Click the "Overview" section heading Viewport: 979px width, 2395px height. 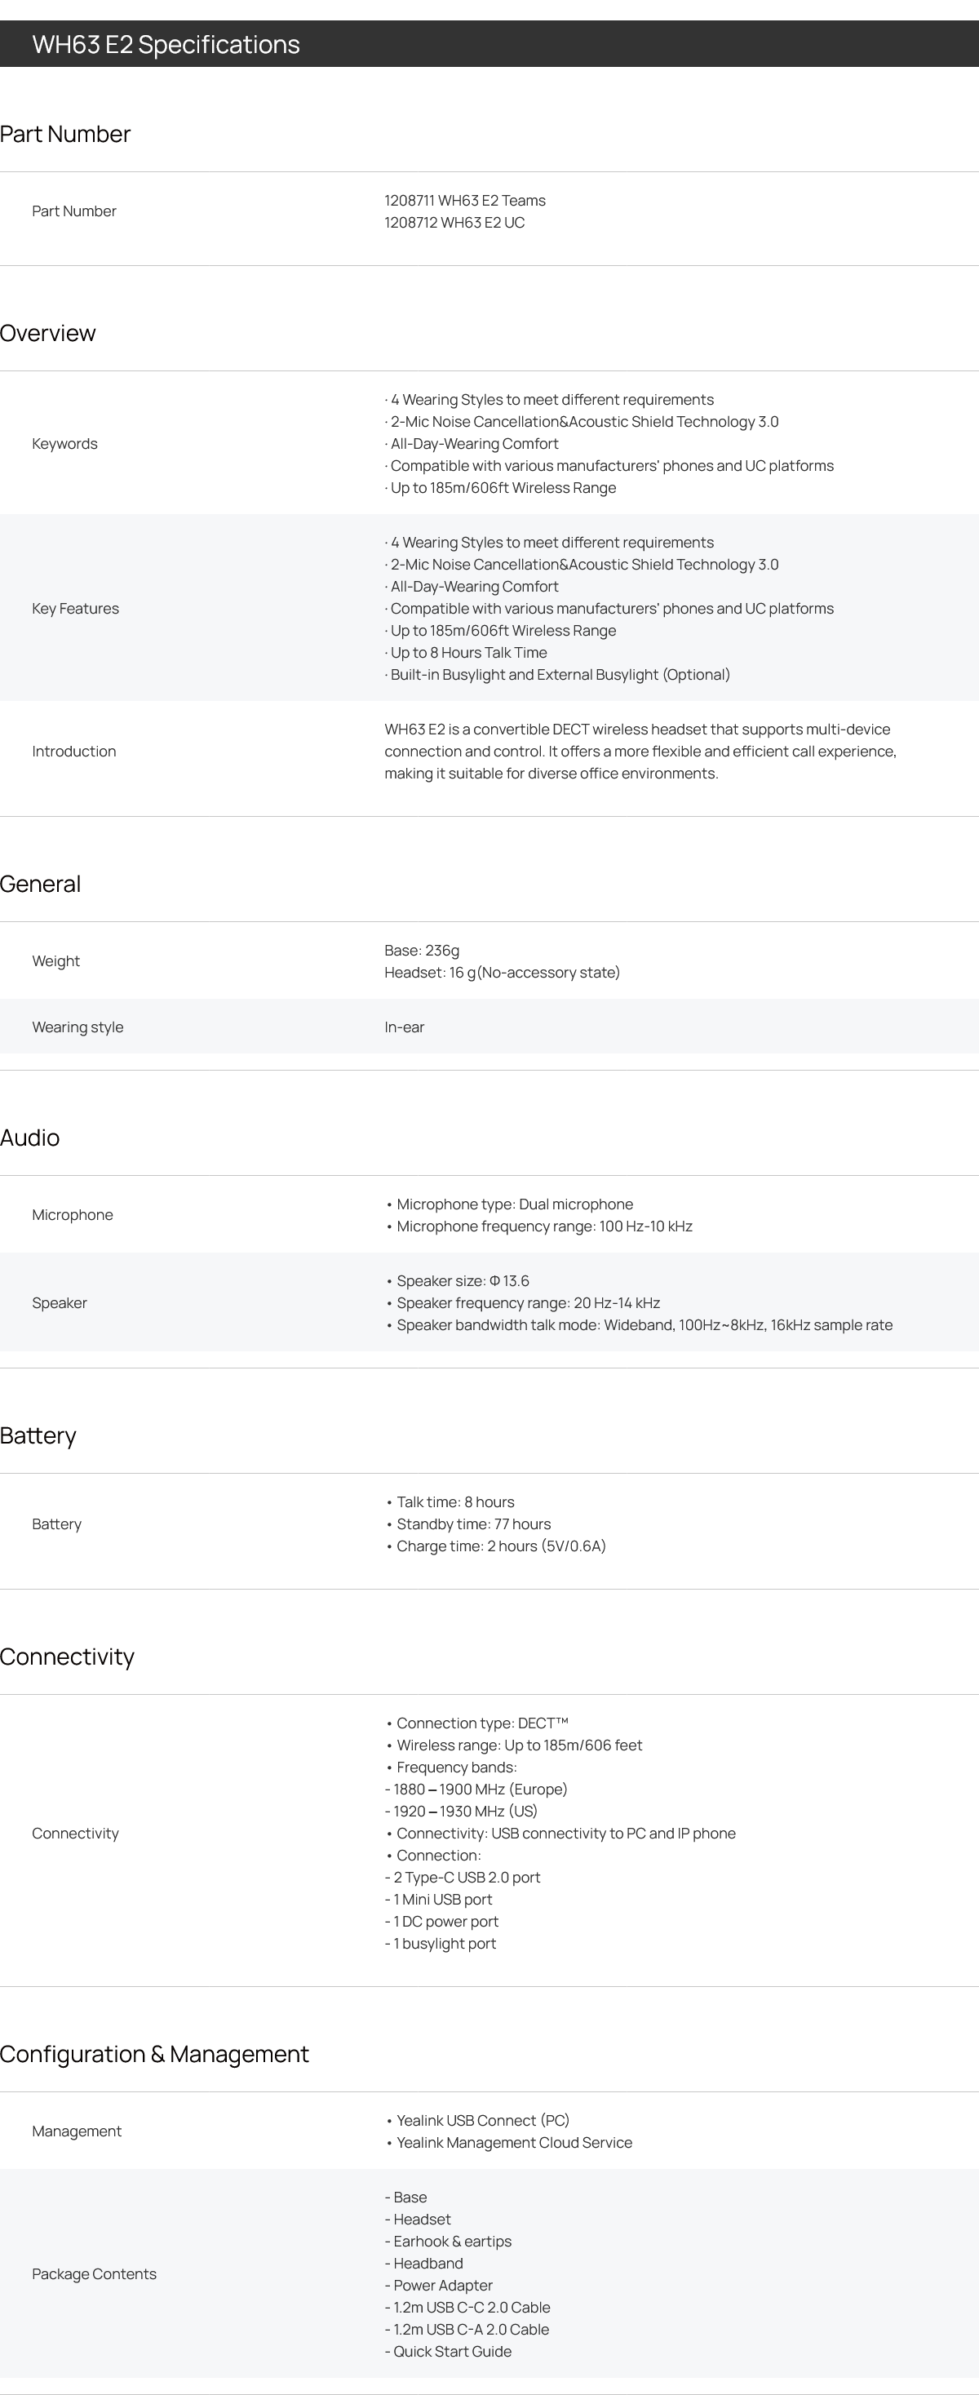click(48, 334)
